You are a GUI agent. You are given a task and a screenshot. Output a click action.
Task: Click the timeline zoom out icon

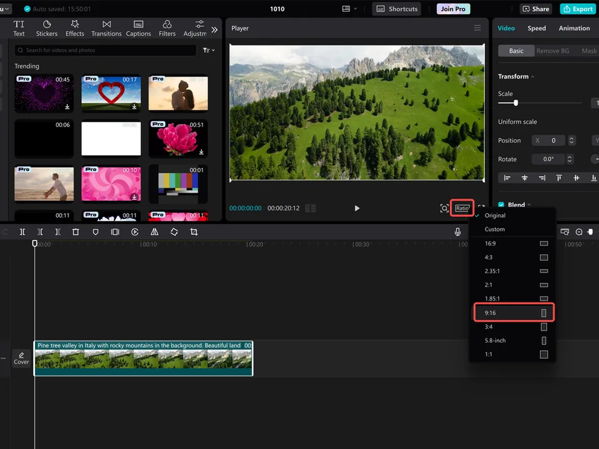point(579,232)
